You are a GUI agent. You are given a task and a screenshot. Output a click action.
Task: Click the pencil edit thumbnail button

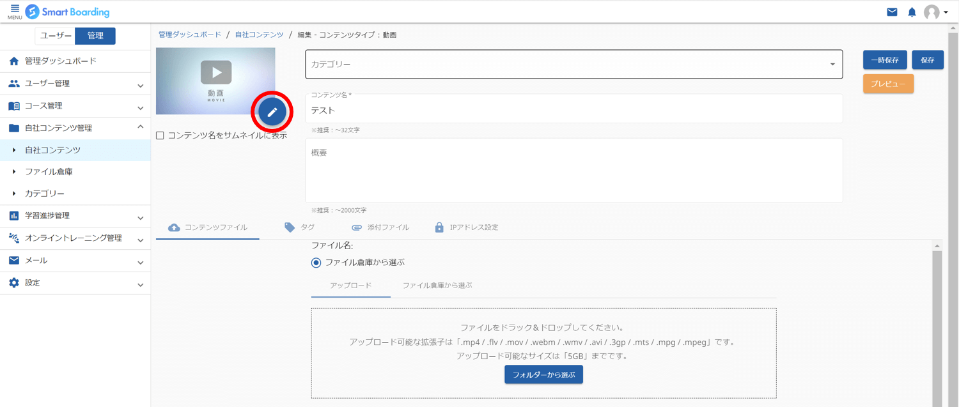pos(272,112)
